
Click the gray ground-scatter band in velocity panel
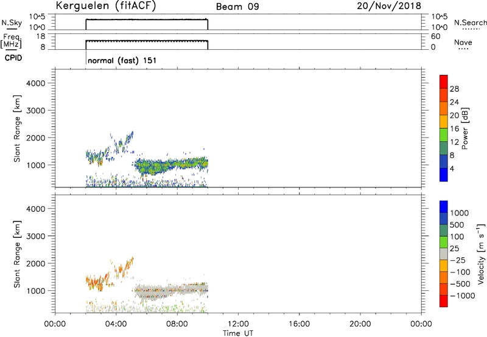point(171,291)
